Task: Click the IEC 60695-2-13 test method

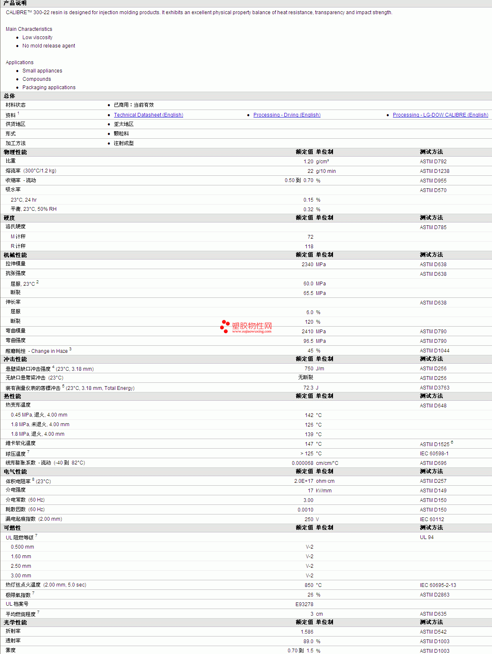Action: (438, 585)
